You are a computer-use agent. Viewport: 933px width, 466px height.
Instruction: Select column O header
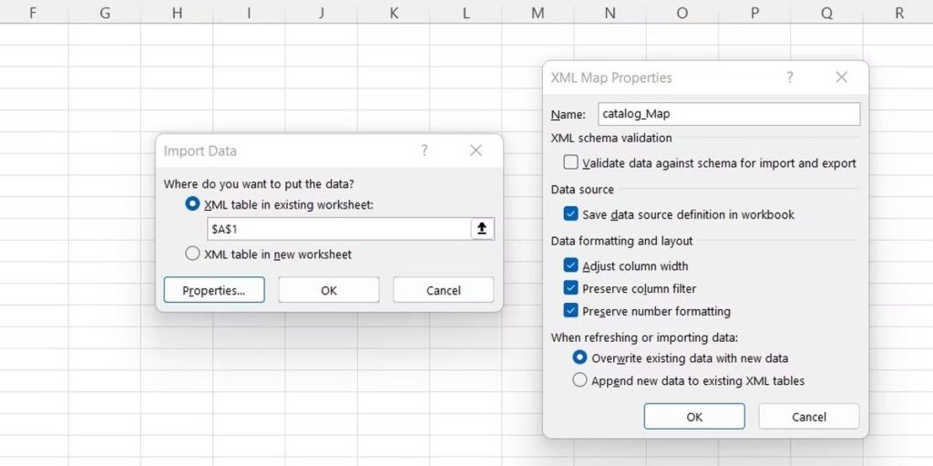click(x=682, y=13)
